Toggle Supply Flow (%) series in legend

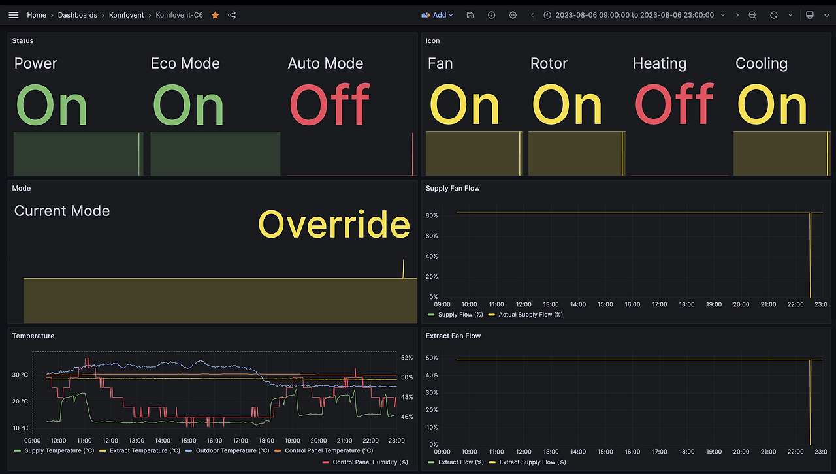(460, 315)
